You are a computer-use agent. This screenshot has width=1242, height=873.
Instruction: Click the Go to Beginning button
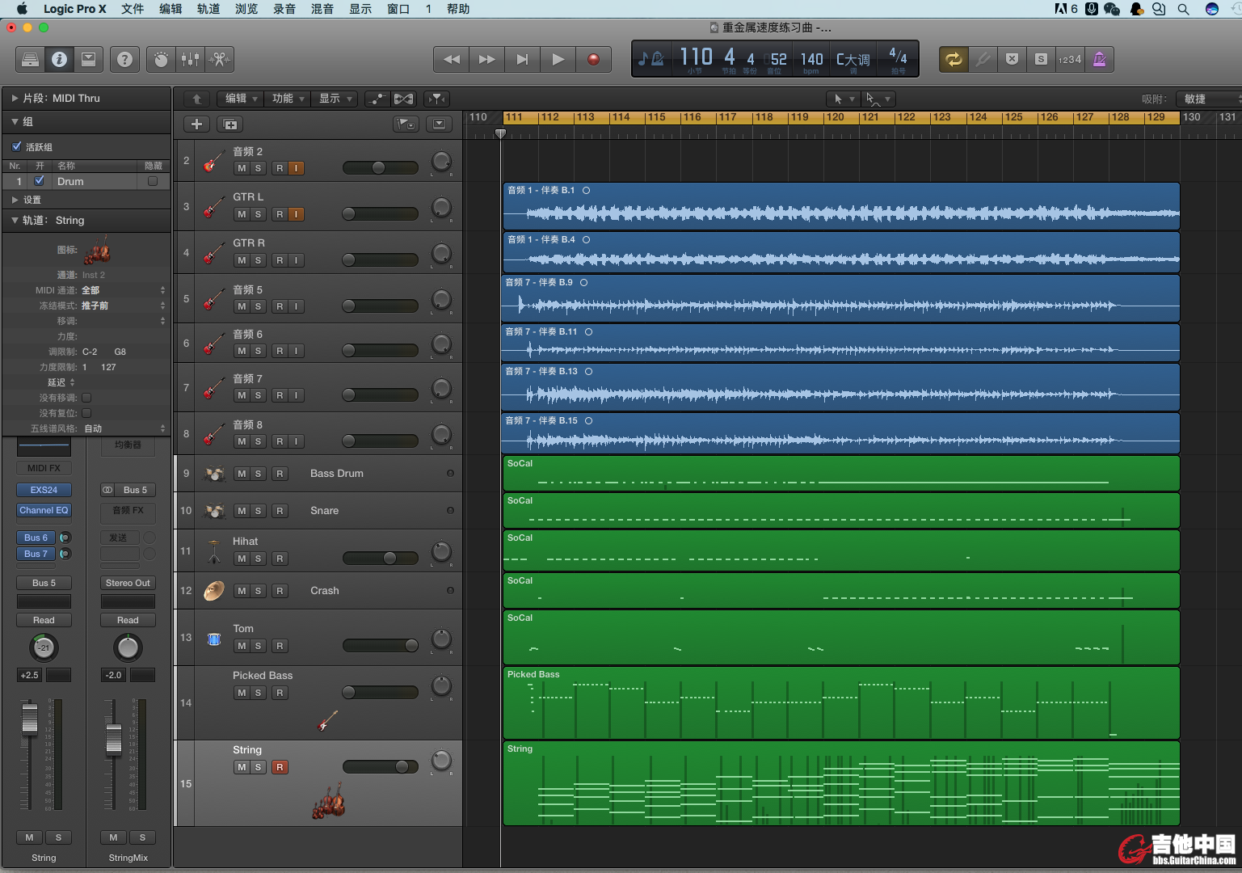pos(522,59)
